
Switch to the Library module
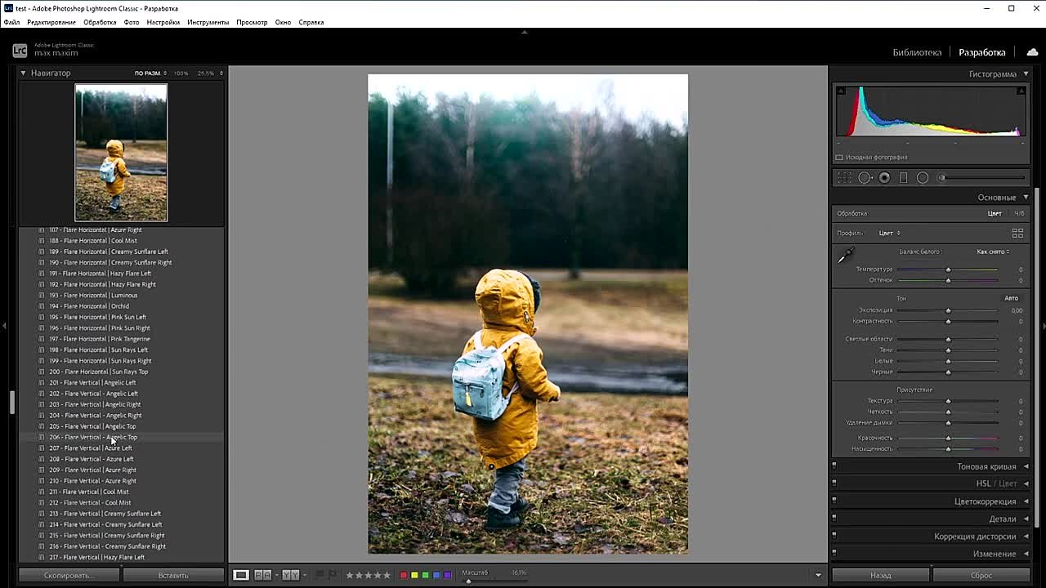[917, 52]
